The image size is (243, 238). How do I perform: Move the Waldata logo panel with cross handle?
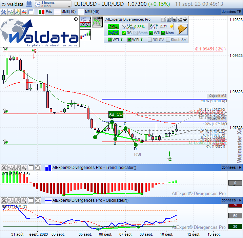(x=76, y=19)
